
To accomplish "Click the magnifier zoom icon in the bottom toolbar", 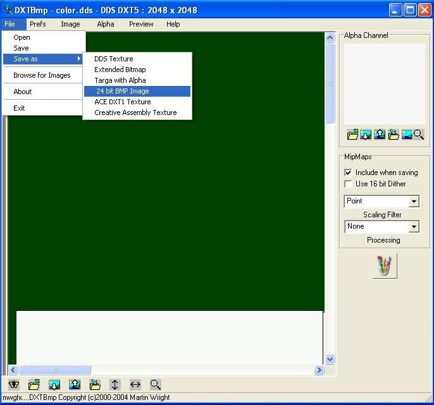I will [x=155, y=385].
